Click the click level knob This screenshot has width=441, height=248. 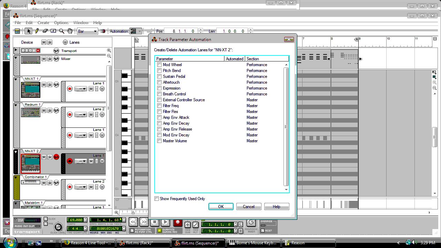pyautogui.click(x=58, y=227)
